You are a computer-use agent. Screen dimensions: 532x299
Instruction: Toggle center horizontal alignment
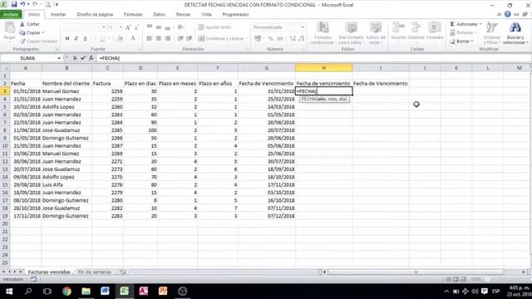coord(159,38)
